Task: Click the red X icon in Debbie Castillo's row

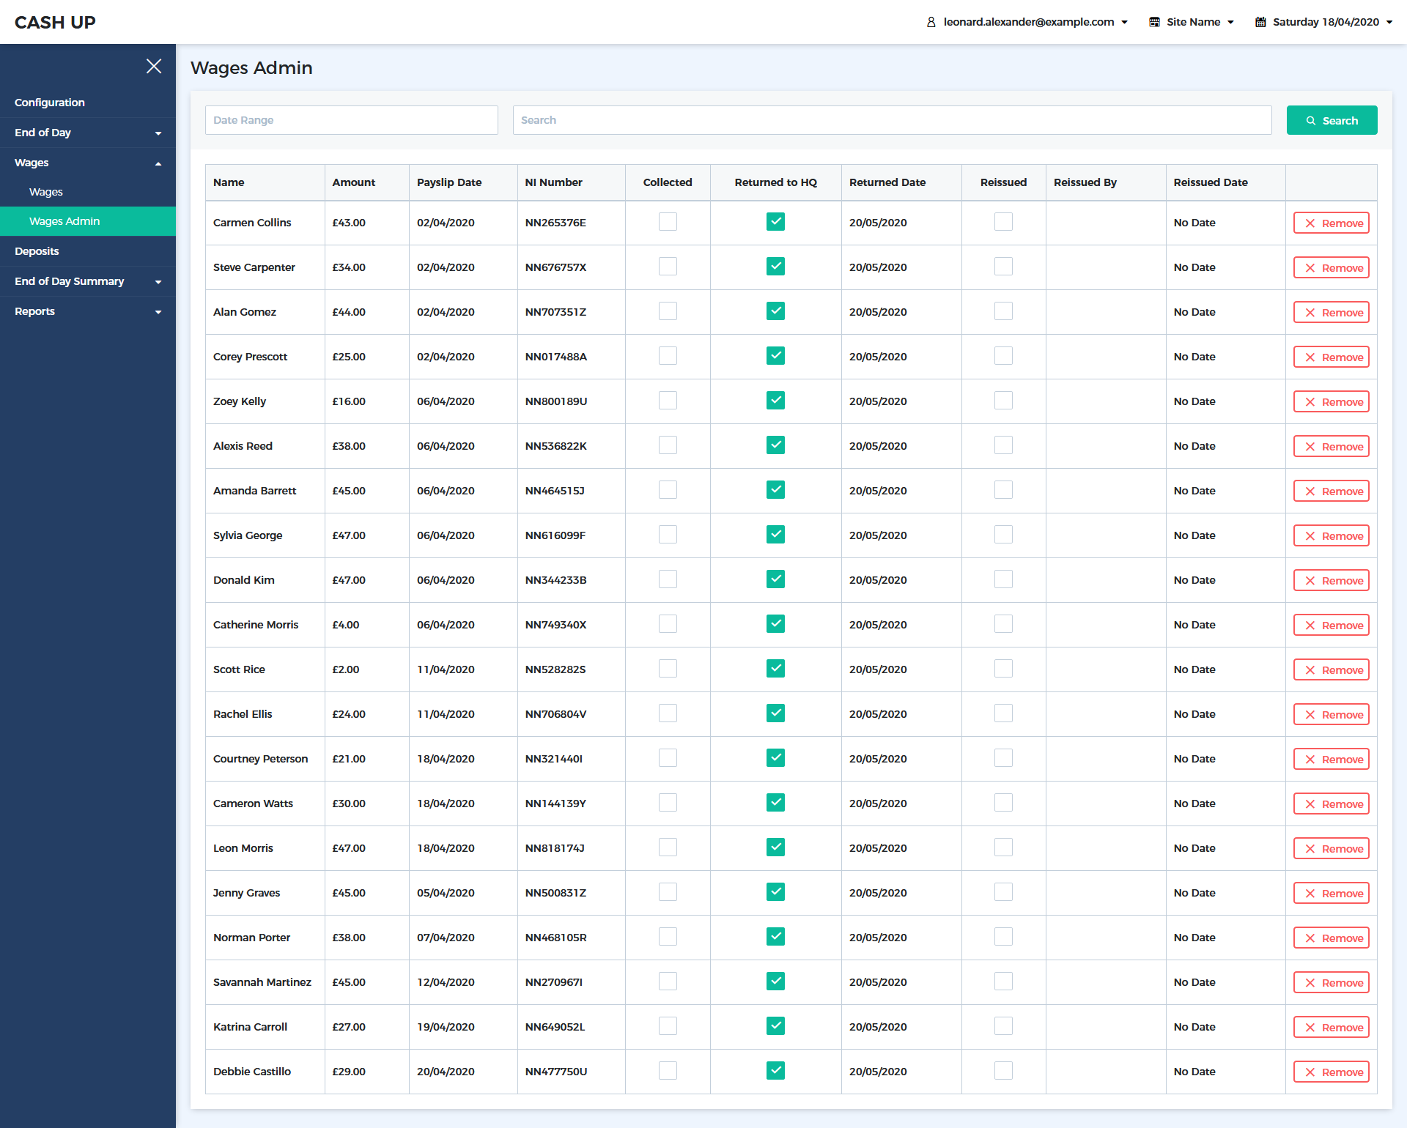Action: tap(1310, 1072)
